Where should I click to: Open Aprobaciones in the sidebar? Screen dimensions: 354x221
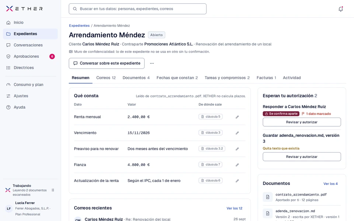click(30, 56)
